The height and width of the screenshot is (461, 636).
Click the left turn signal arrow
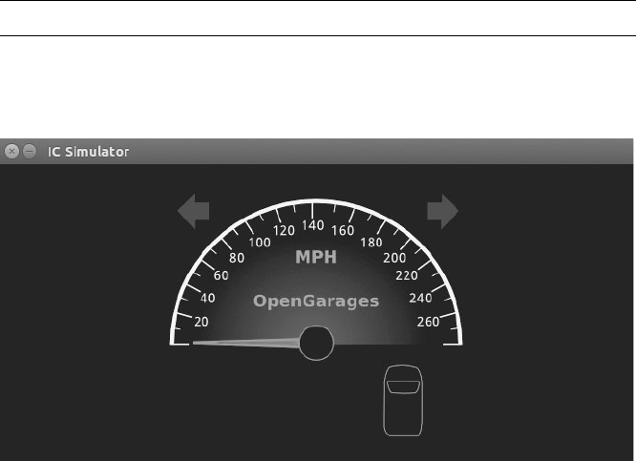194,211
